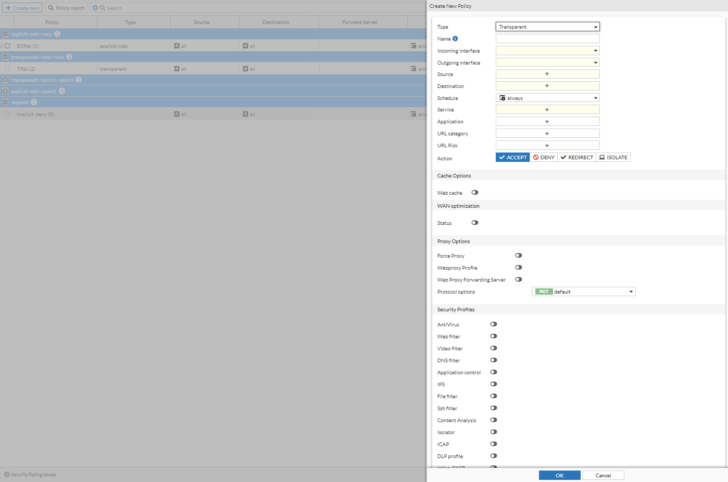Open the Incoming interface dropdown

[547, 50]
